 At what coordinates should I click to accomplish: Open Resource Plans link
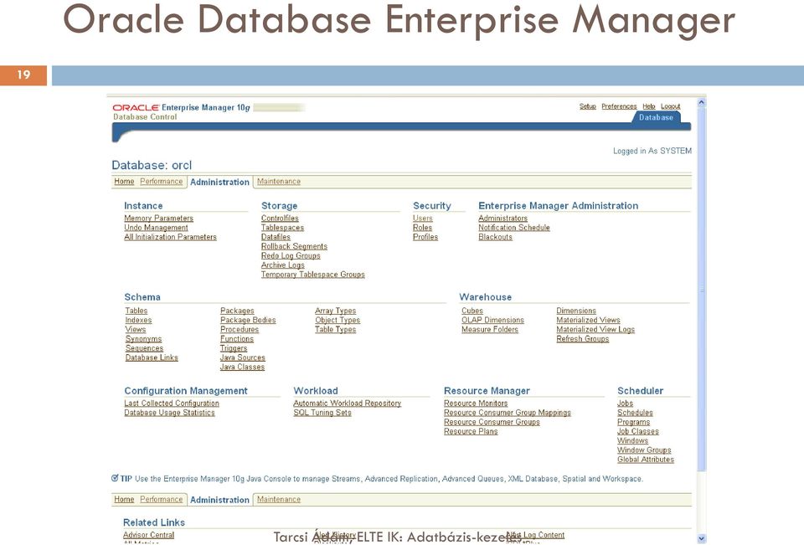471,432
